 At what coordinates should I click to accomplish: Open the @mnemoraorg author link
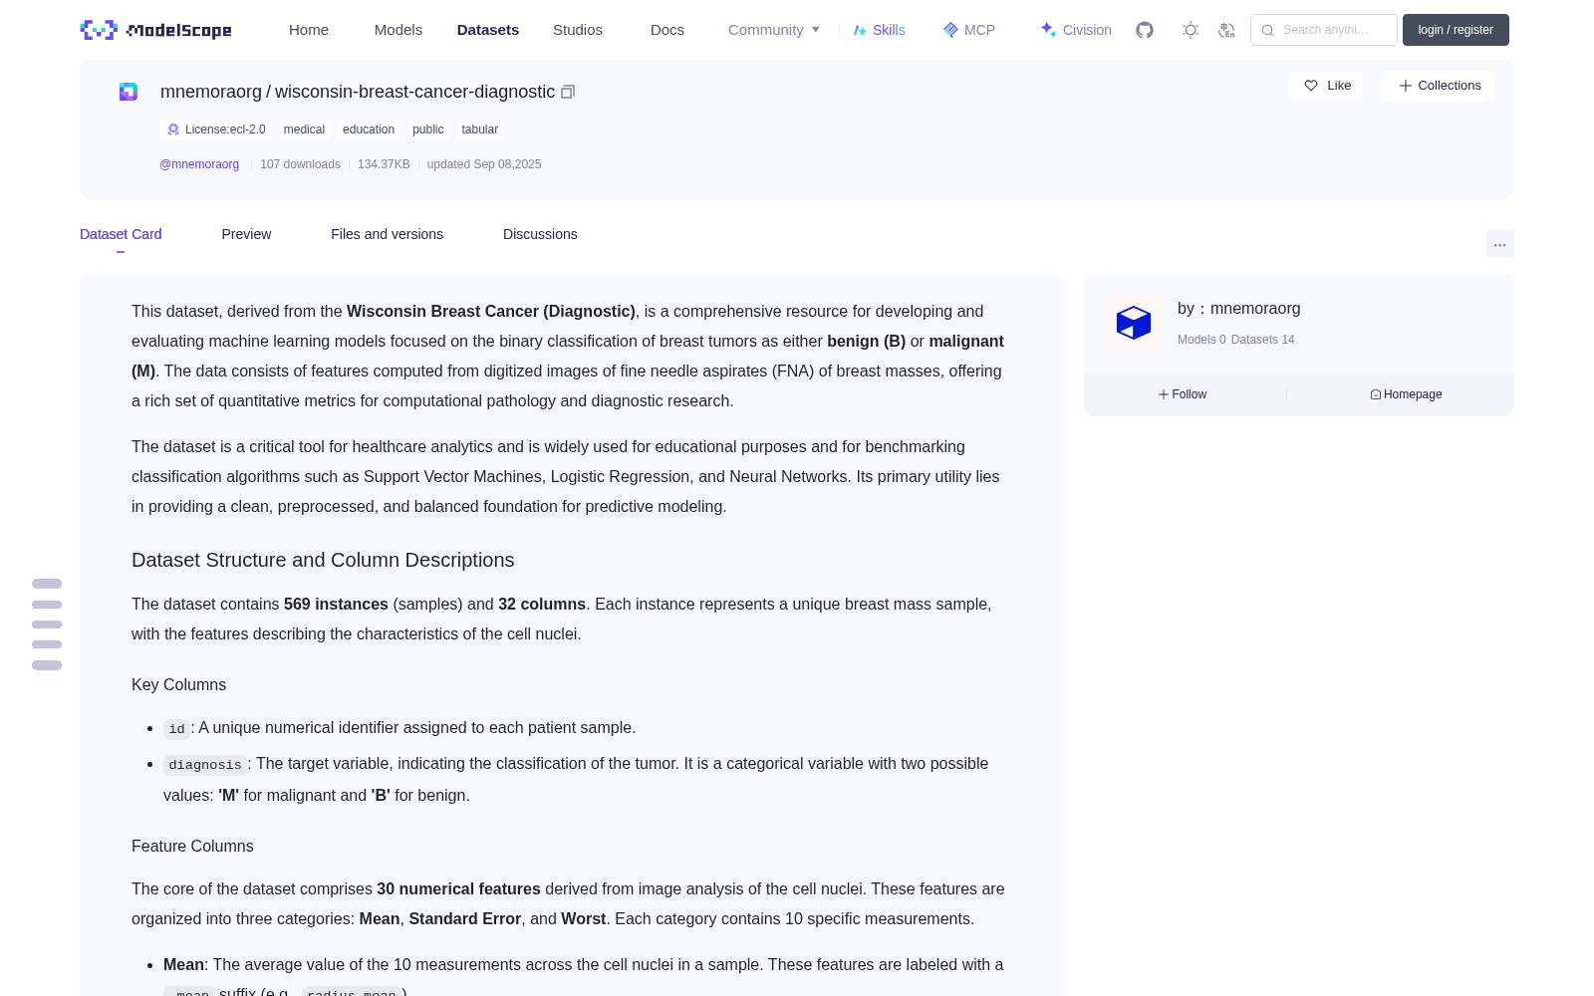point(199,164)
